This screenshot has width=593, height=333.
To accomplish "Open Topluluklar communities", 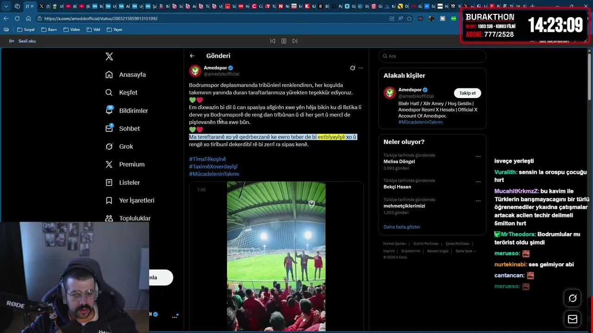I will coord(127,218).
